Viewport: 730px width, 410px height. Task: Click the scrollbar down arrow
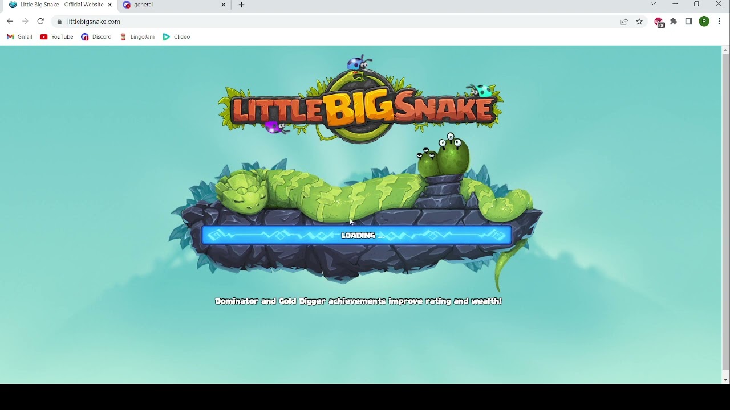click(x=725, y=380)
